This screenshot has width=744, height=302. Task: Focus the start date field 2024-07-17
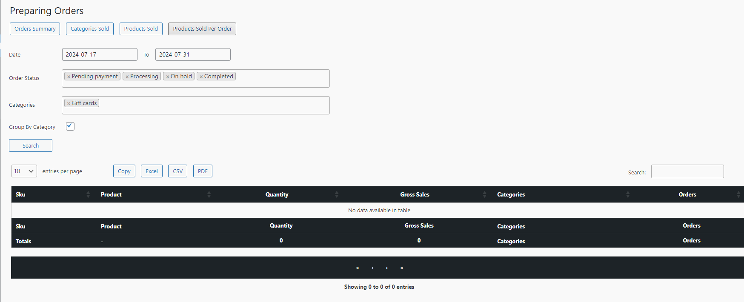[100, 54]
